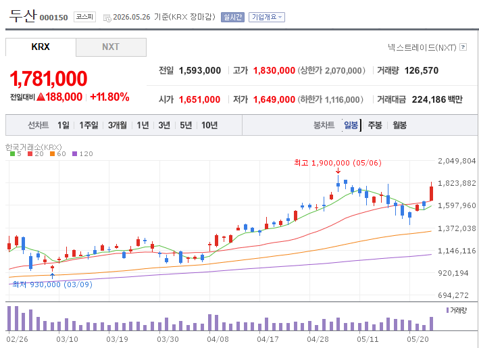479x348 pixels.
Task: Click the 코스피 market badge
Action: coord(84,17)
